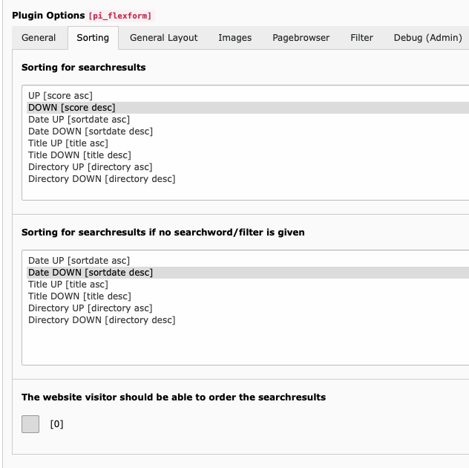Image resolution: width=469 pixels, height=468 pixels.
Task: Choose Title DOWN [title desc] in second list
Action: [79, 296]
